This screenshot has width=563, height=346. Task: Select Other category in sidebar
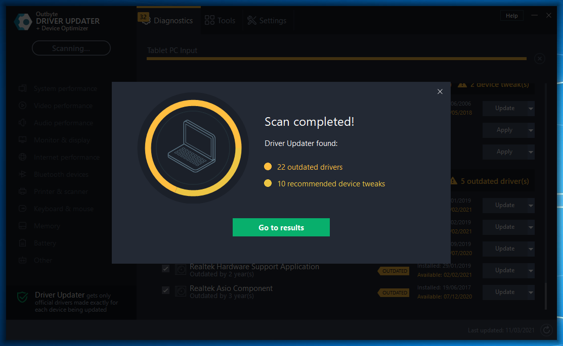pos(43,260)
